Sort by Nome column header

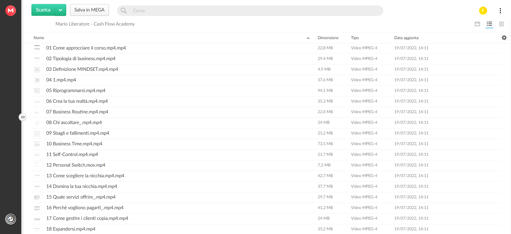tap(39, 38)
